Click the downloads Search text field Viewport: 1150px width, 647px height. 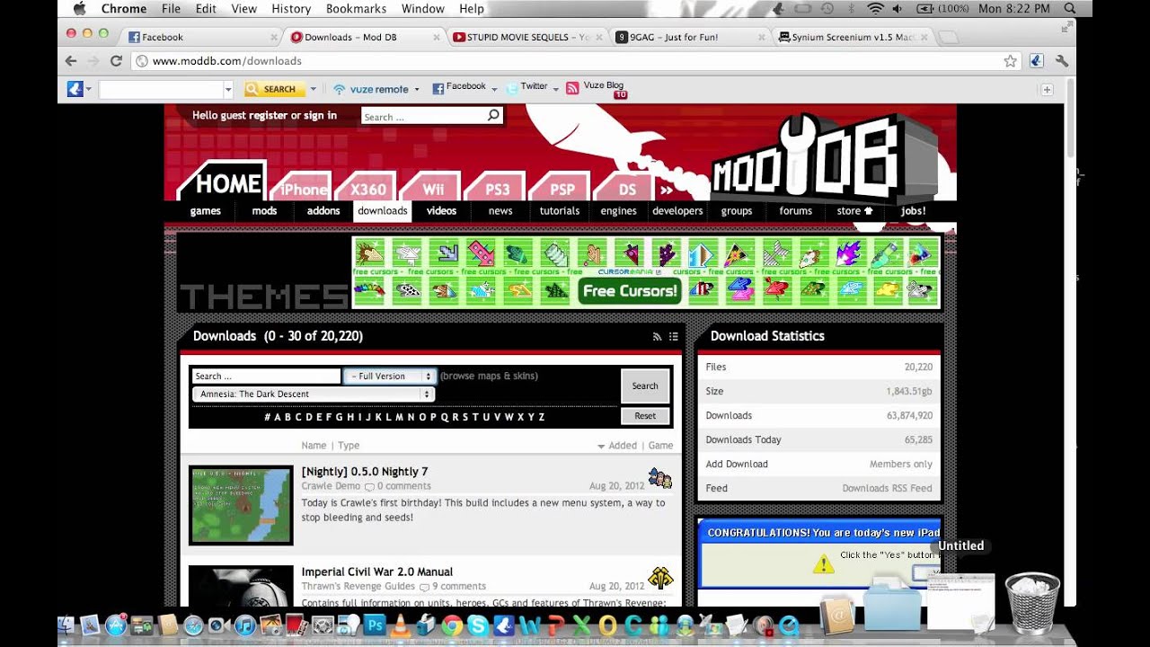click(266, 377)
